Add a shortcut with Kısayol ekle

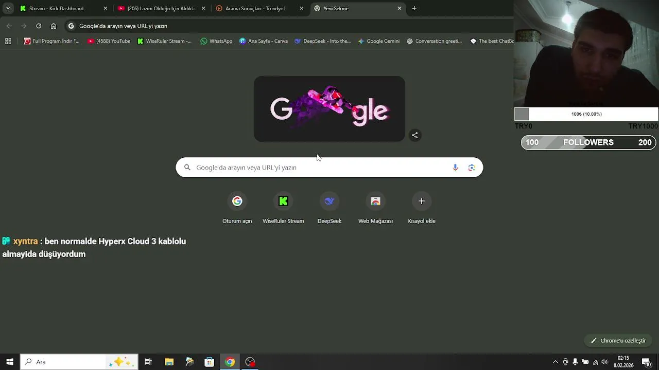(422, 208)
